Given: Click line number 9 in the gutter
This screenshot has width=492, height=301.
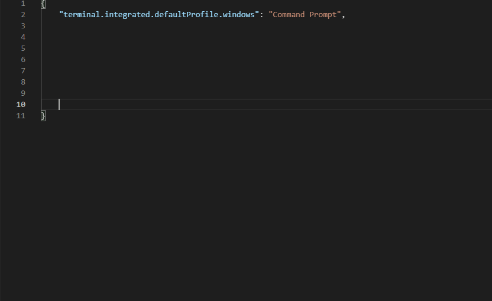Looking at the screenshot, I should click(x=23, y=93).
